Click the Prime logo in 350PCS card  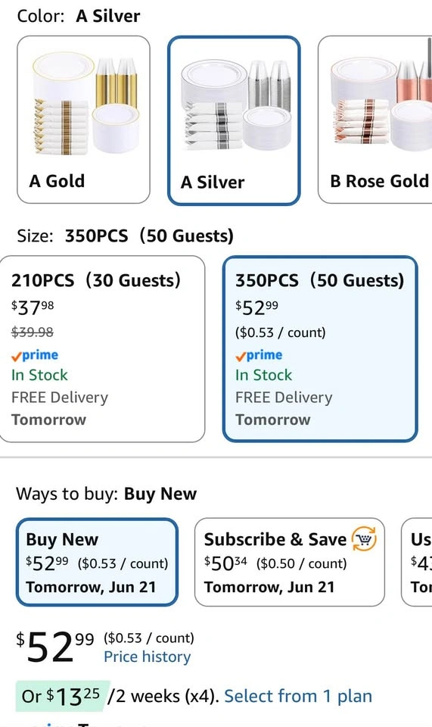point(259,356)
